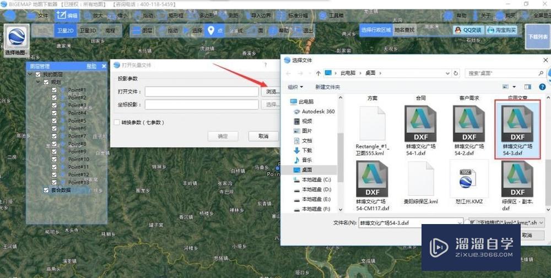The height and width of the screenshot is (278, 551).
Task: Select the 地名查找 tab
Action: pos(404,30)
